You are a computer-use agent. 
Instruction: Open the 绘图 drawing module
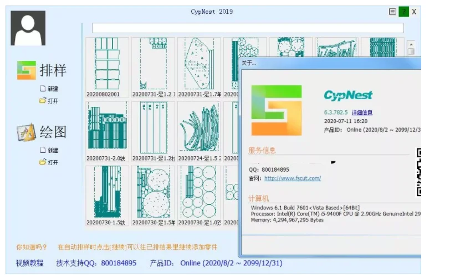click(42, 132)
